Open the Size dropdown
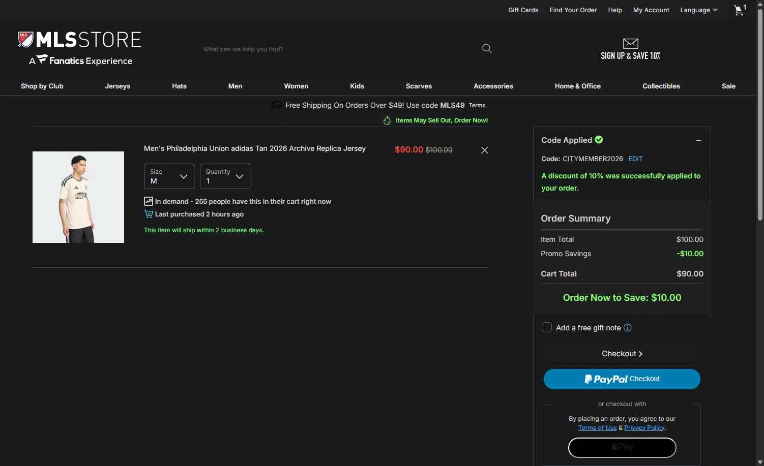Screen dimensions: 764x466 (x=169, y=176)
